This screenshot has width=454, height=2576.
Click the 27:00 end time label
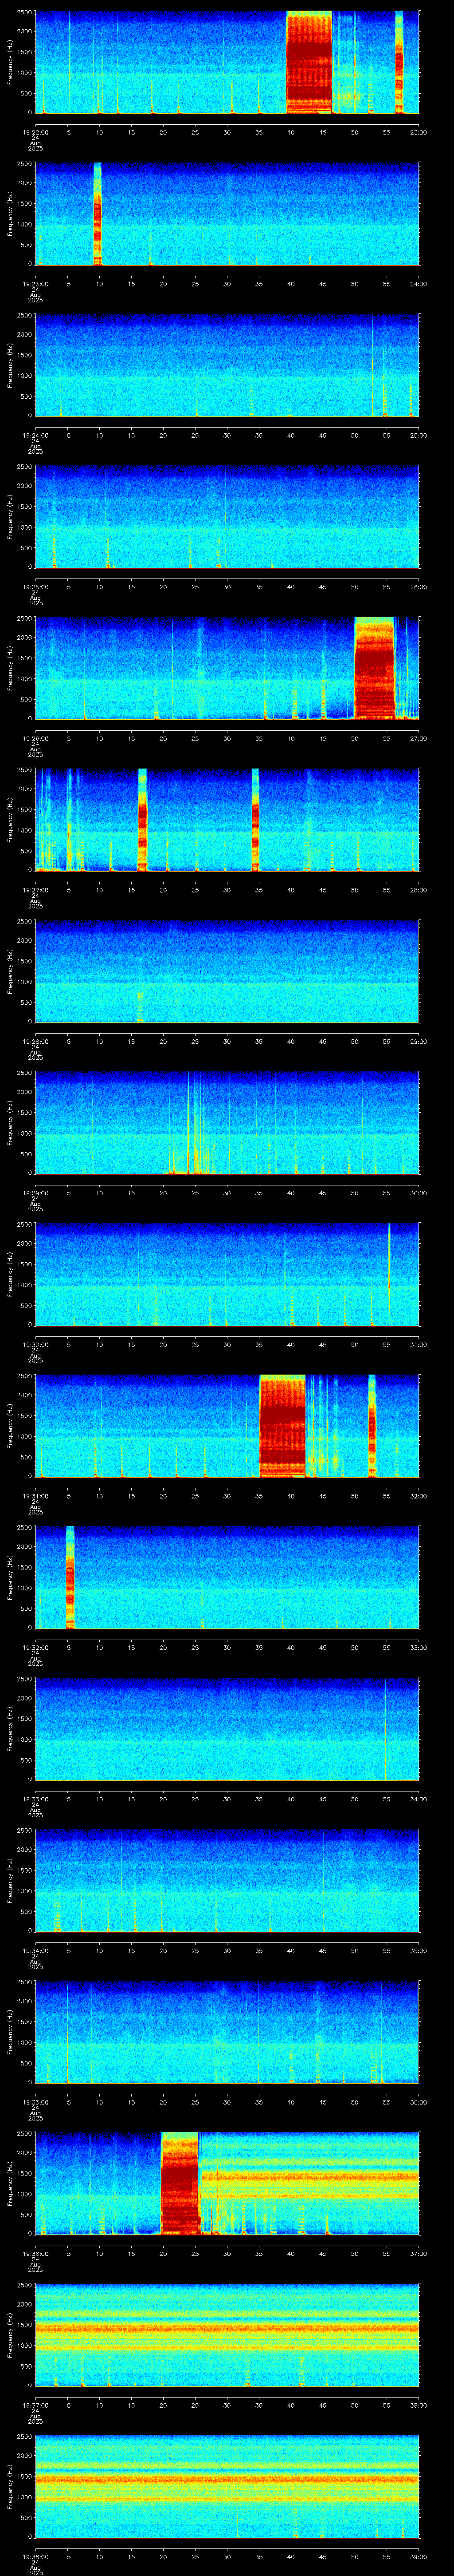click(x=418, y=738)
